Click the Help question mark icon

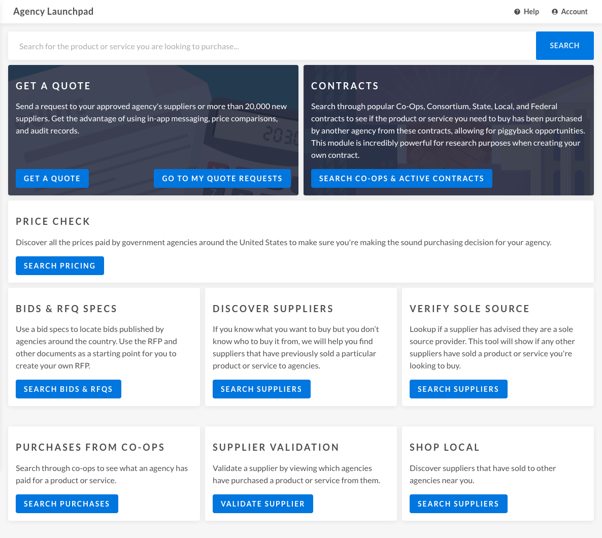[x=517, y=12]
